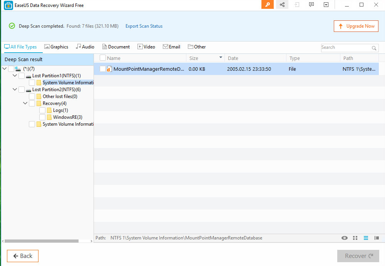Click the Recovery folder icon
The image size is (385, 266).
[39, 103]
